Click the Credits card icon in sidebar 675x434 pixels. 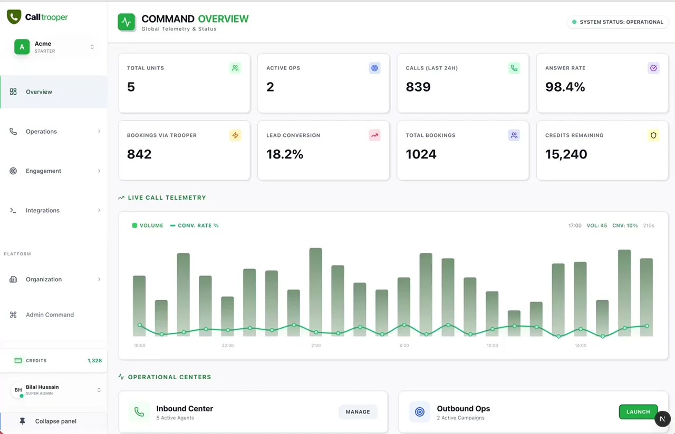[x=18, y=361]
